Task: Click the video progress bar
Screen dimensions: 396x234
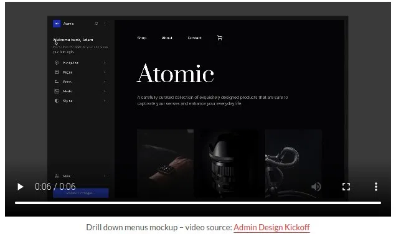Action: click(x=198, y=203)
